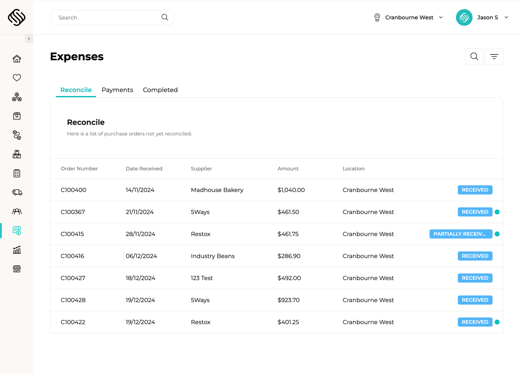
Task: Switch to the Payments tab
Action: 117,90
